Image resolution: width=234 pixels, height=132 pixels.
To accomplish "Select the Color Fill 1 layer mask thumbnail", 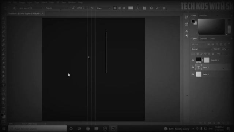I will coord(207,60).
